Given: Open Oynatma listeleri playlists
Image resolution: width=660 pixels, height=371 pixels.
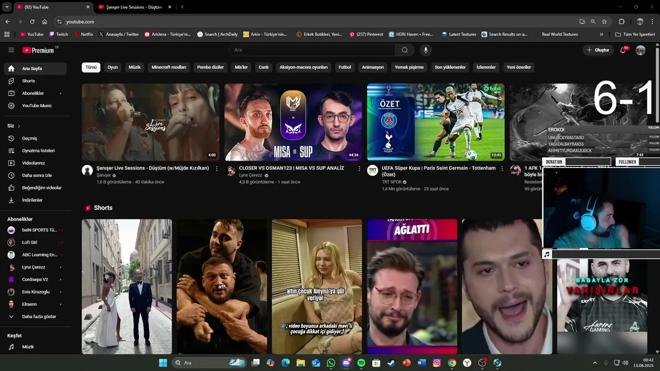Looking at the screenshot, I should point(35,150).
